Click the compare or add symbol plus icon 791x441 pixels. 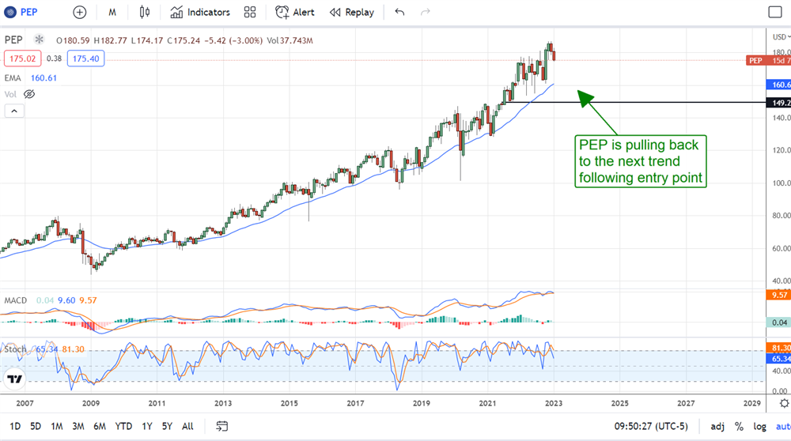(80, 12)
